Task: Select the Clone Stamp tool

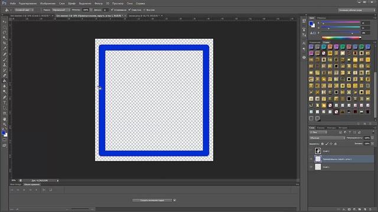Action: point(4,65)
